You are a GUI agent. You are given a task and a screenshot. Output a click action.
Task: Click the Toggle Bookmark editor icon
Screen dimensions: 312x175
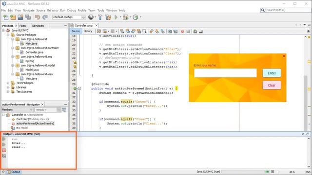tap(163, 31)
